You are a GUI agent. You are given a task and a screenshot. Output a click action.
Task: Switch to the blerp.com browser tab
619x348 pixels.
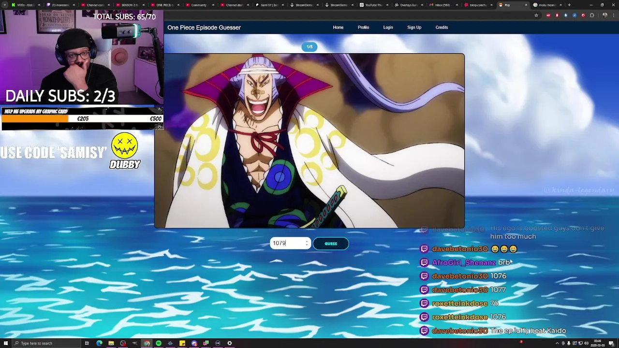[478, 5]
